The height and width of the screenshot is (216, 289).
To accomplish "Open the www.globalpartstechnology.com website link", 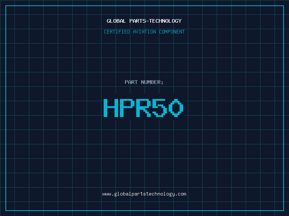I will [144, 194].
